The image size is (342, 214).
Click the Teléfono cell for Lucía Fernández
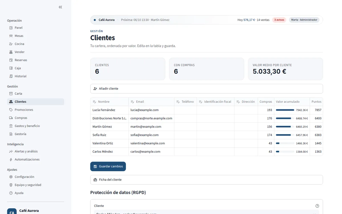pos(186,110)
